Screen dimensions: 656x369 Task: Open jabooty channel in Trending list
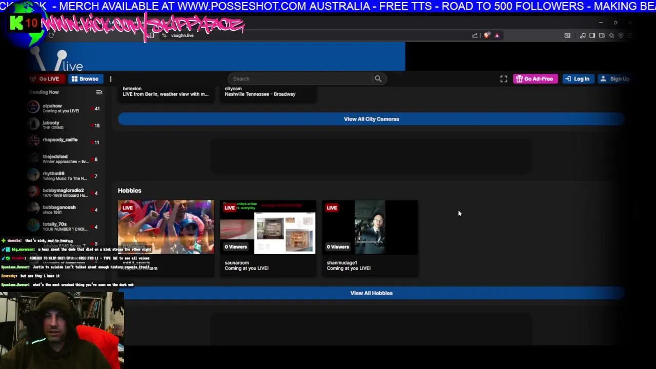point(65,125)
